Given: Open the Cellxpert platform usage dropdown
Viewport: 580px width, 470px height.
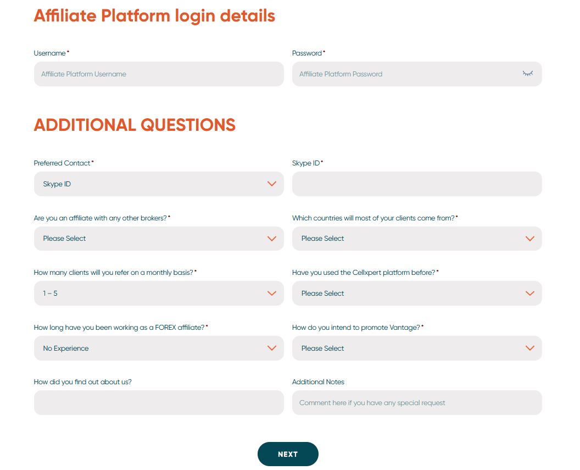Looking at the screenshot, I should click(417, 294).
